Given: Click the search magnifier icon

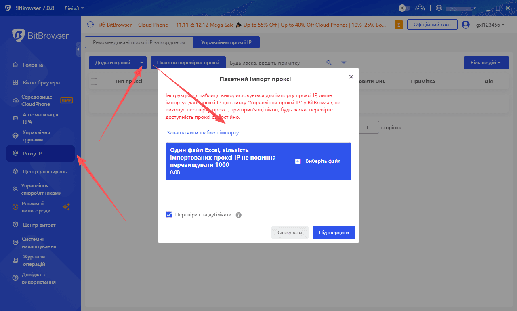Looking at the screenshot, I should (x=329, y=63).
